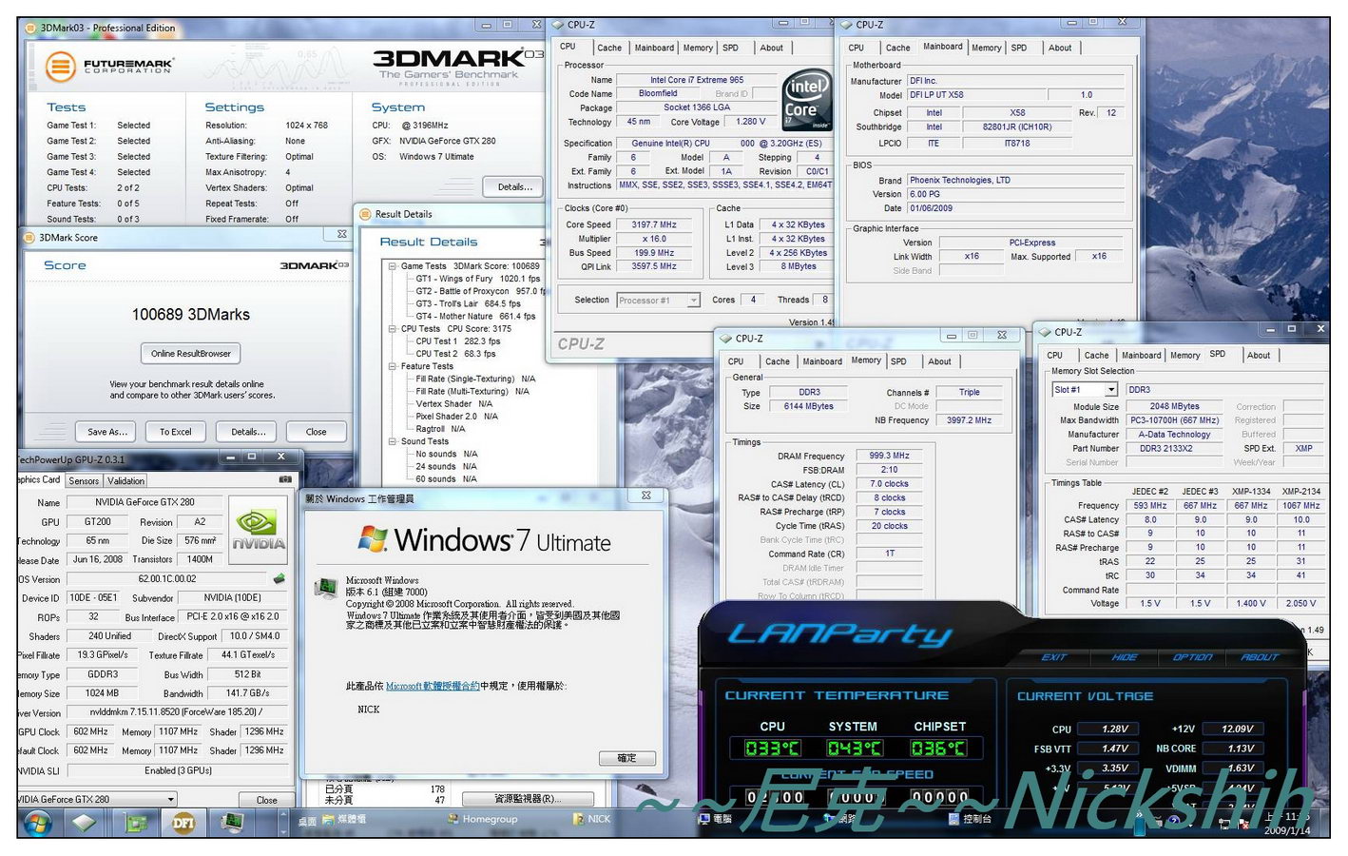Open the NICK folder taskbar shortcut
Image resolution: width=1348 pixels, height=856 pixels.
pos(592,819)
